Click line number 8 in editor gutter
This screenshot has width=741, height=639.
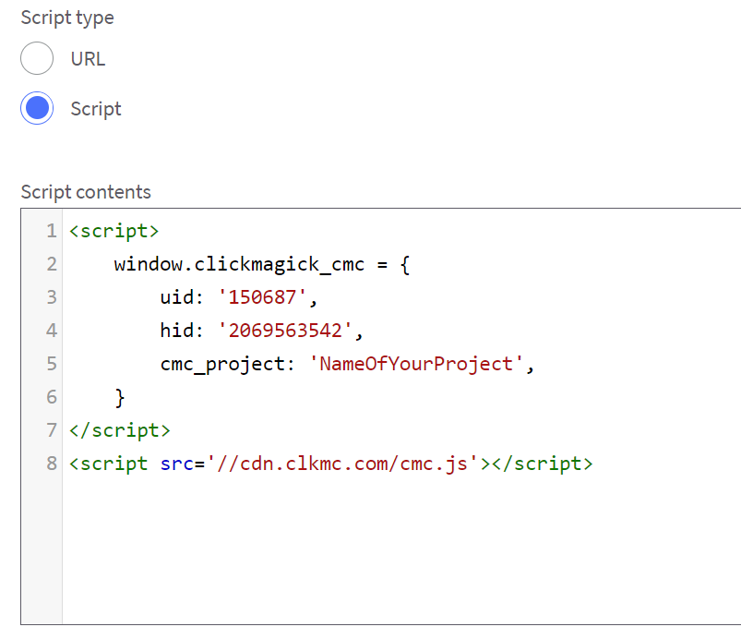point(52,464)
